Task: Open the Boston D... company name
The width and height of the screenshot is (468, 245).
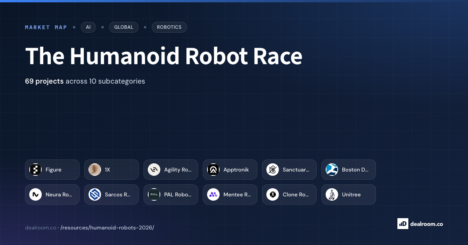Action: pos(355,170)
